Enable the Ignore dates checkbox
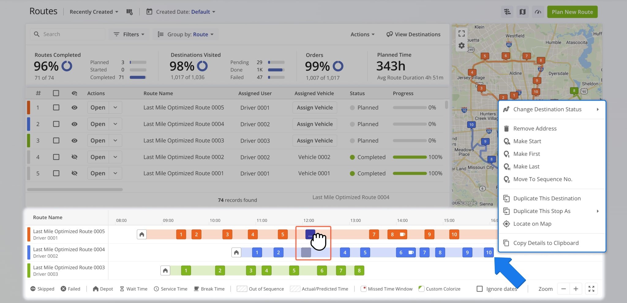Screen dimensions: 627x303 point(479,289)
